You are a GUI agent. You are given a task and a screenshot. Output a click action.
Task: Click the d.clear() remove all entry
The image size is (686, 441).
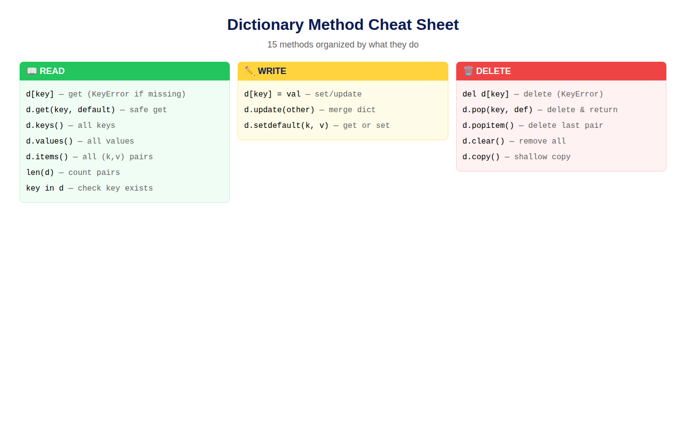[x=514, y=141]
